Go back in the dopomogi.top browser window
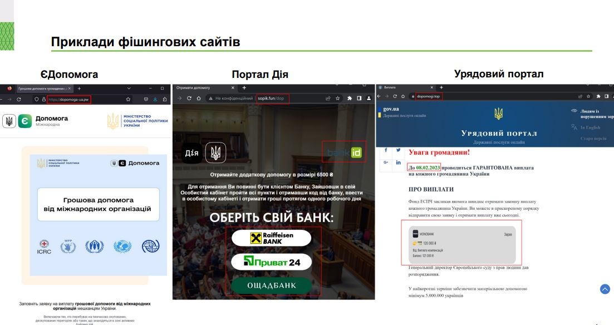614x325 pixels. click(379, 96)
